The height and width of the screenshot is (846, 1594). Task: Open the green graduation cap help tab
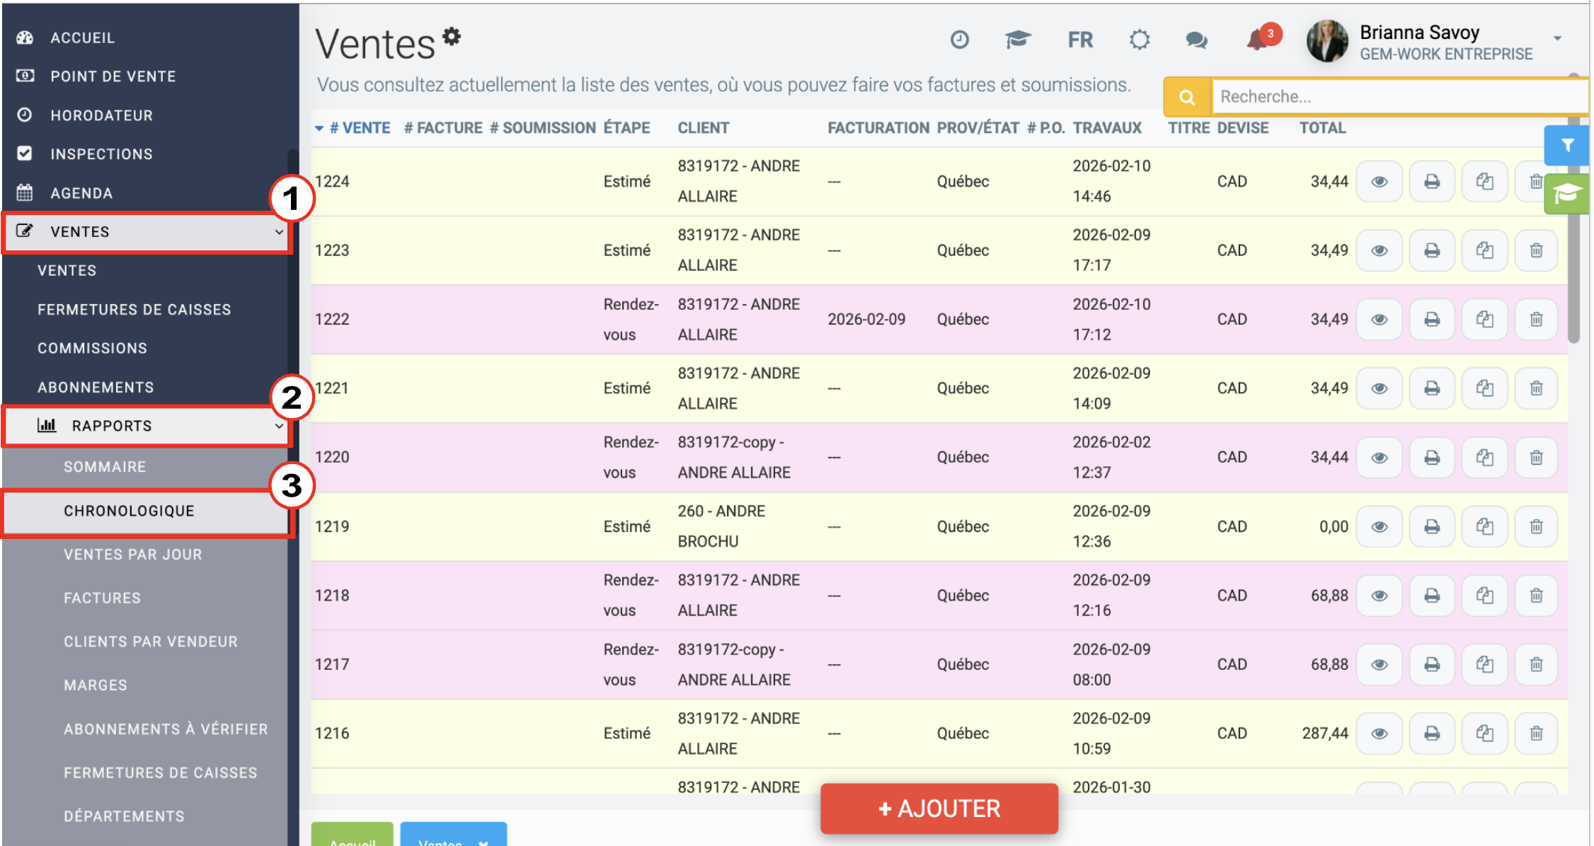tap(1566, 193)
